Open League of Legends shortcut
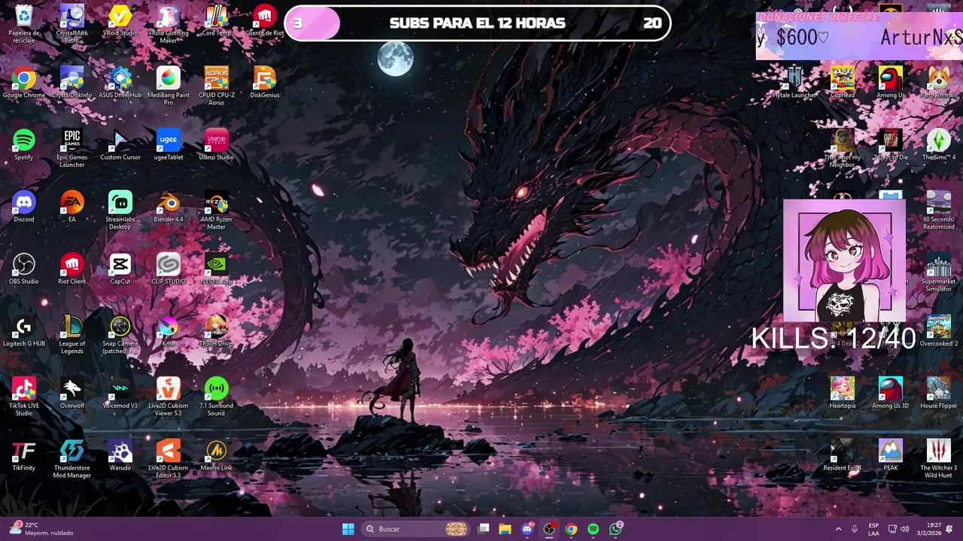 click(x=72, y=327)
